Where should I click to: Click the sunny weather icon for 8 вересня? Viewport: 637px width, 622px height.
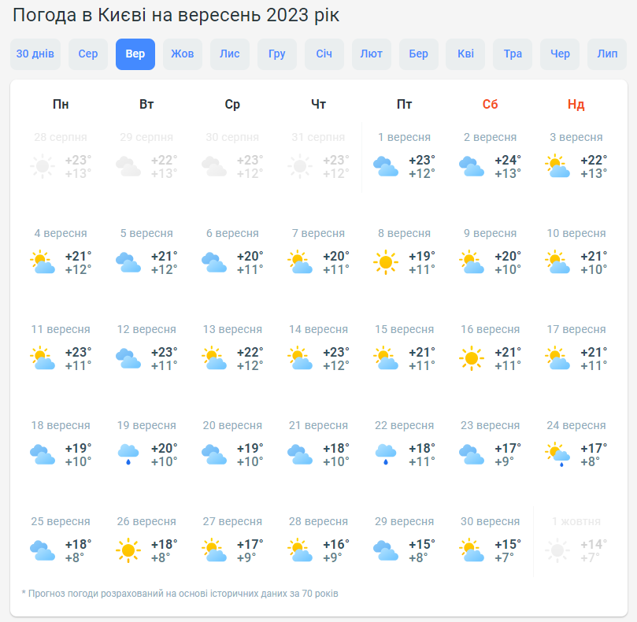[385, 261]
